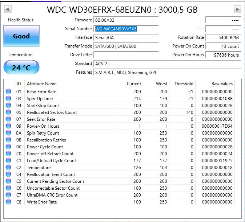
Task: Select the Power-On Hours attribute name
Action: pos(43,126)
